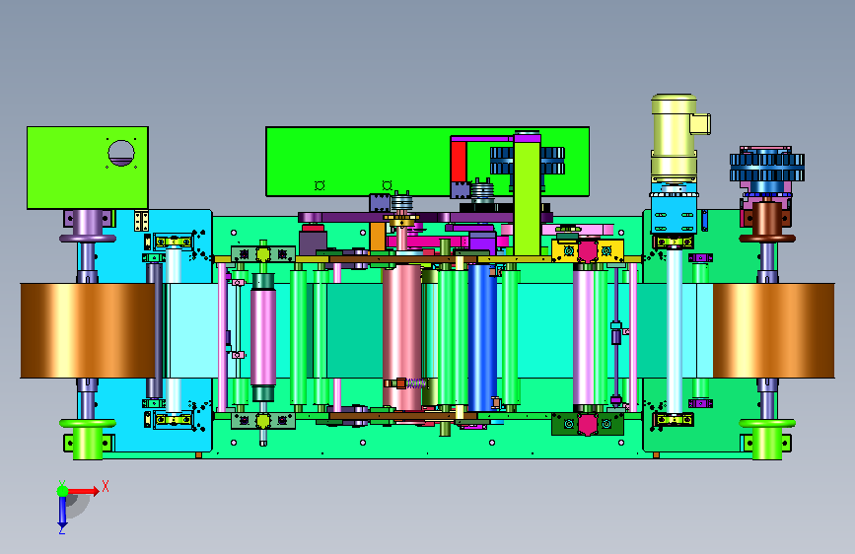Select the brown shaft coupling on right

click(x=767, y=221)
